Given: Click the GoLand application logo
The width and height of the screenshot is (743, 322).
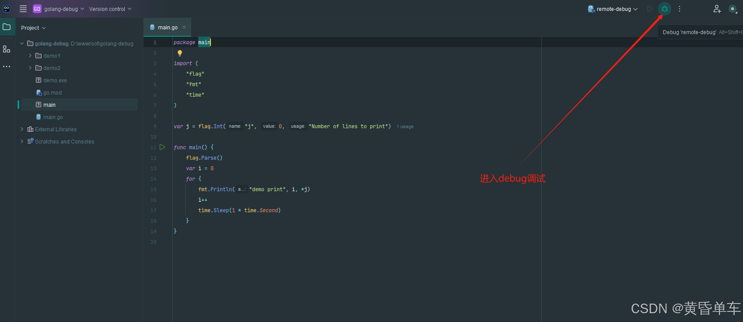Looking at the screenshot, I should pos(7,9).
